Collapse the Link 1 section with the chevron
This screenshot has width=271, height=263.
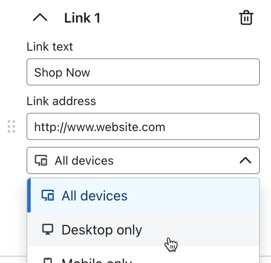[x=40, y=18]
